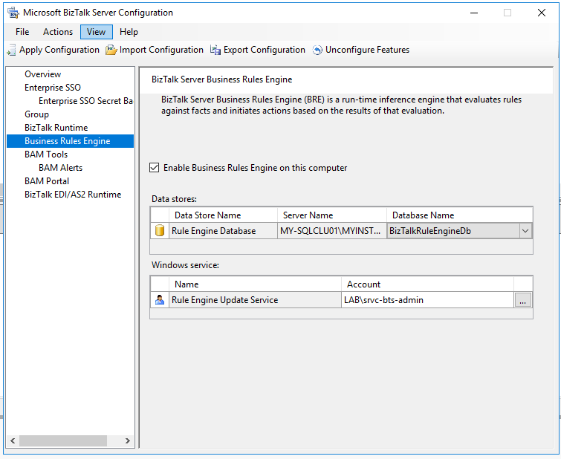Select BAM Portal item
This screenshot has height=459, width=561.
pos(47,181)
